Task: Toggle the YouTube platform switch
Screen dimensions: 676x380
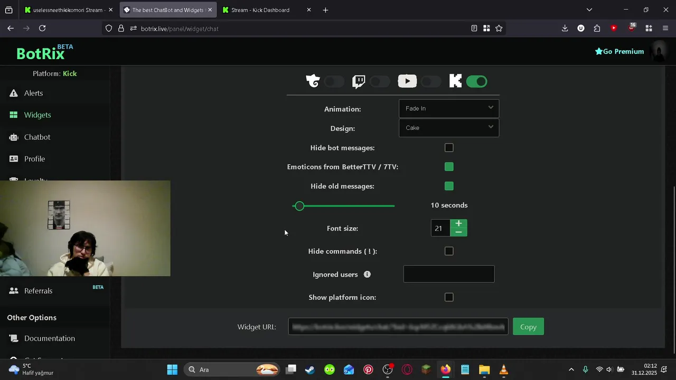Action: click(431, 81)
